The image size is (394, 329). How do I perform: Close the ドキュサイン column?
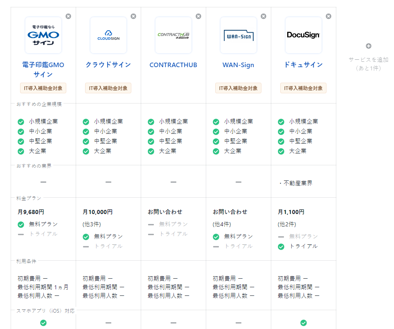[329, 16]
